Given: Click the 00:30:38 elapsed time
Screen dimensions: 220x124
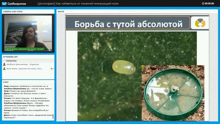Looking at the screenshot, I should (209, 3).
